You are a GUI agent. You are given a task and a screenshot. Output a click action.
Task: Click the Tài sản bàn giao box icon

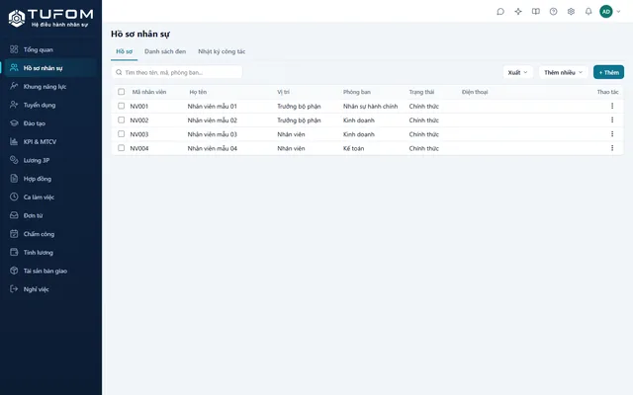pyautogui.click(x=14, y=271)
